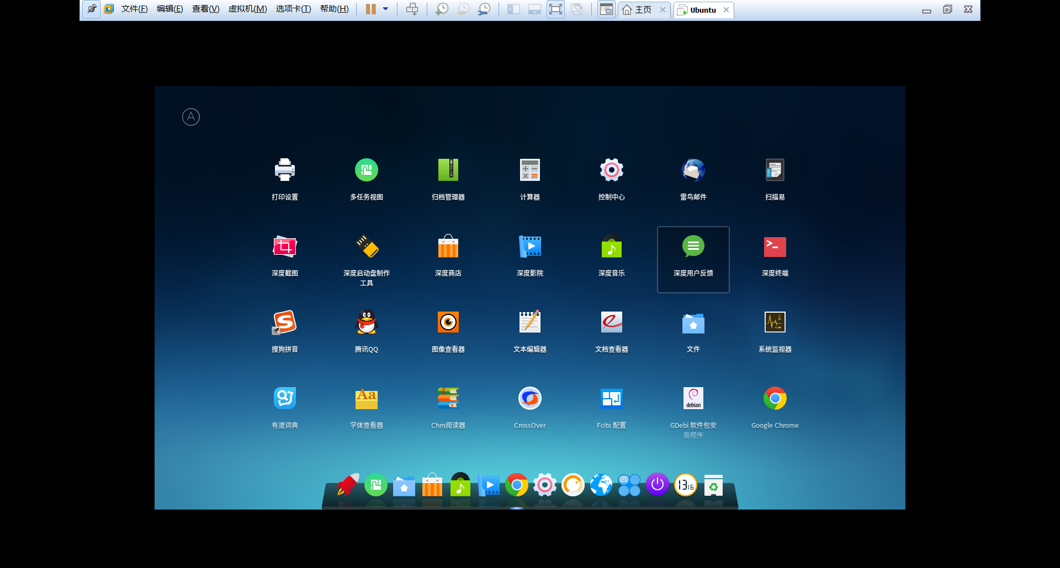1060x568 pixels.
Task: Open the 查看(V) menu
Action: click(x=206, y=9)
